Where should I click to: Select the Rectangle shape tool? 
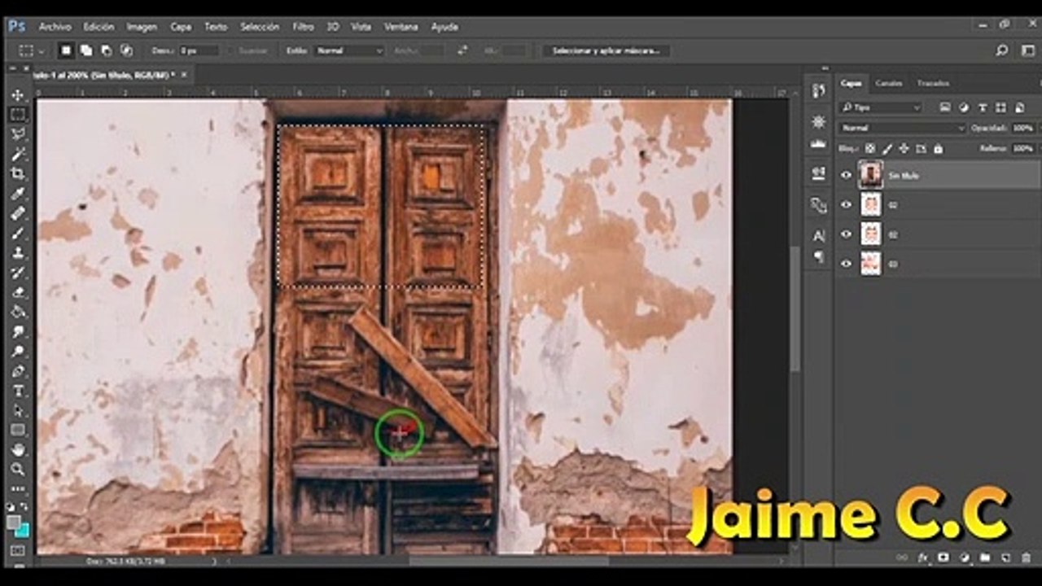pos(17,430)
